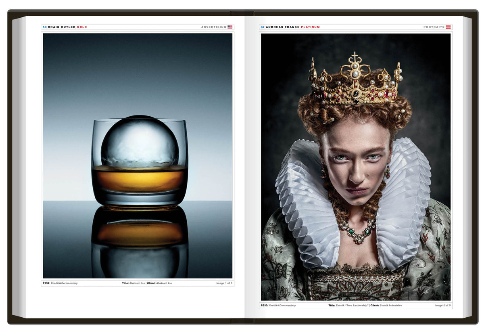Viewport: 484px width, 335px height.
Task: Select the Portraits category label
Action: (x=434, y=27)
